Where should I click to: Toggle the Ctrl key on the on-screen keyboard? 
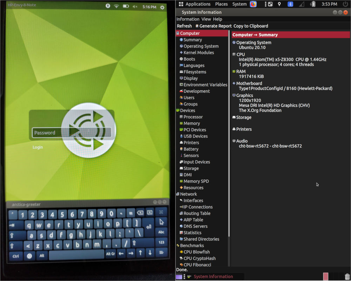pyautogui.click(x=16, y=256)
